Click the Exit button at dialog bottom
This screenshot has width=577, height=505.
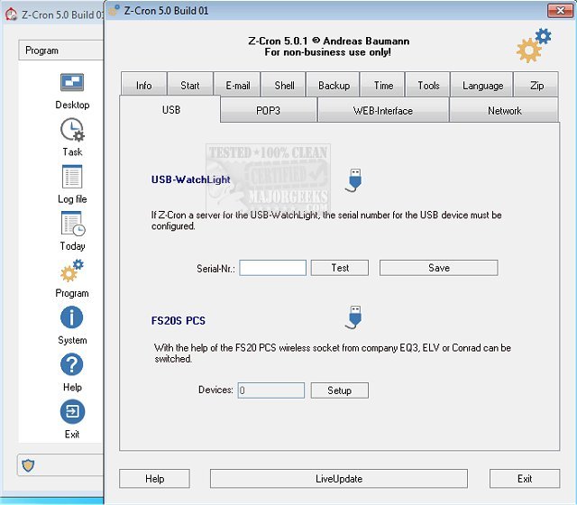click(525, 479)
